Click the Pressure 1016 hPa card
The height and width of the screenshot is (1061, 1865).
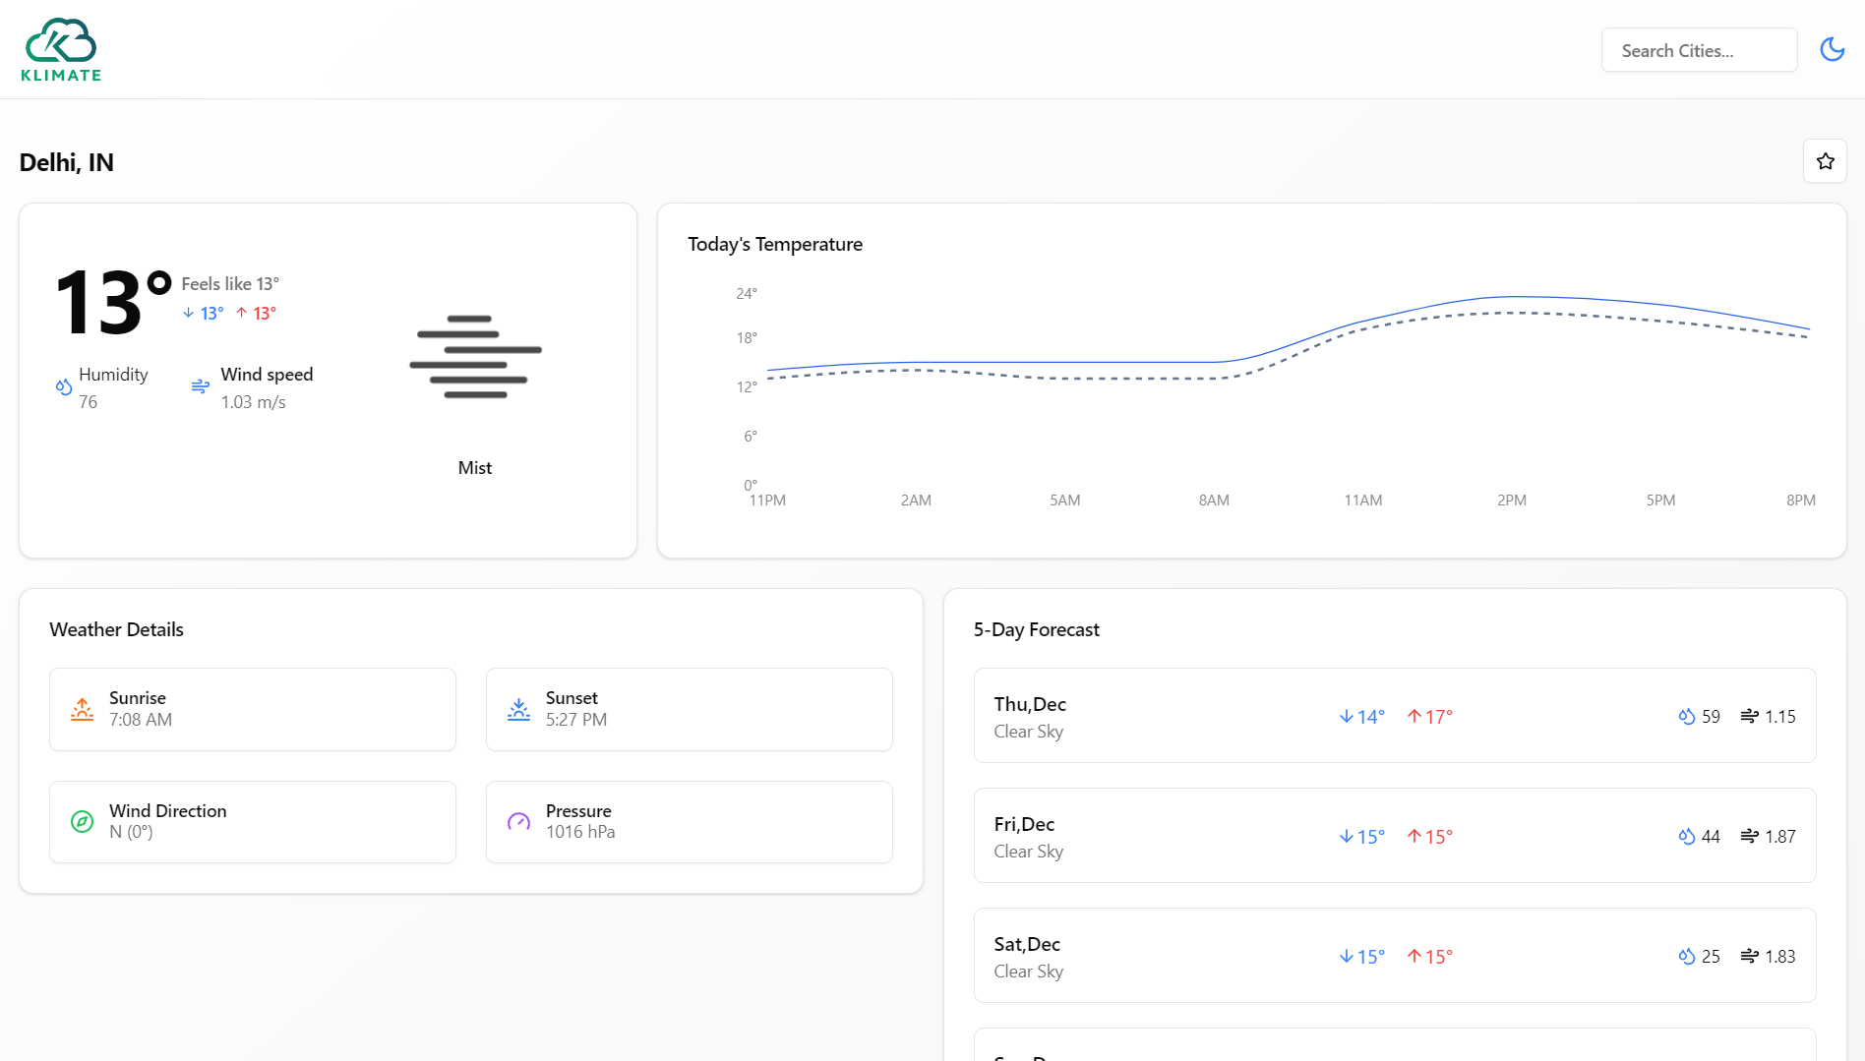[689, 822]
